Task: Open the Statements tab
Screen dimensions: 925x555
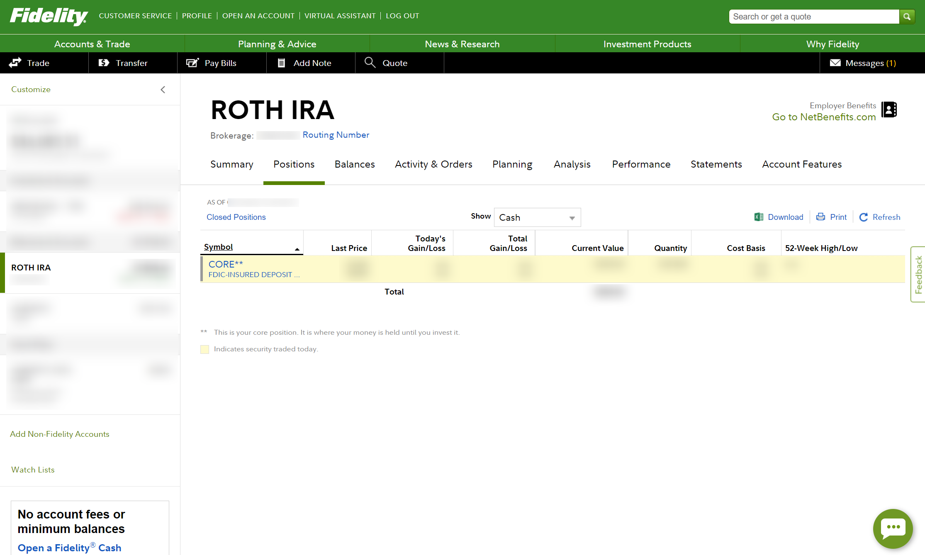Action: [x=716, y=164]
